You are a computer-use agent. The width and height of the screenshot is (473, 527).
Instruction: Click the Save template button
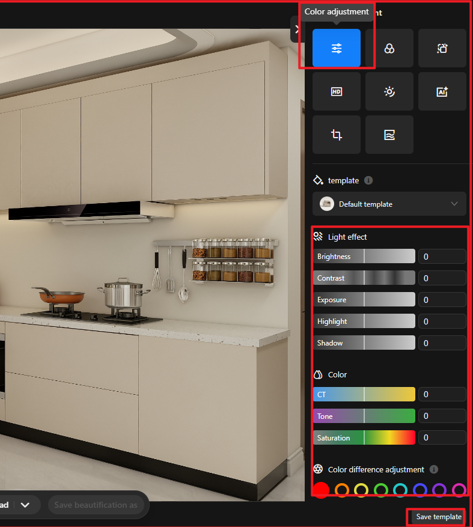438,517
